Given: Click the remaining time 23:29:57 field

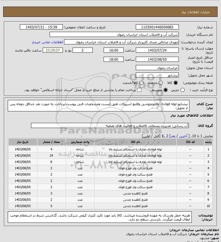Looking at the screenshot, I should 53,50.
